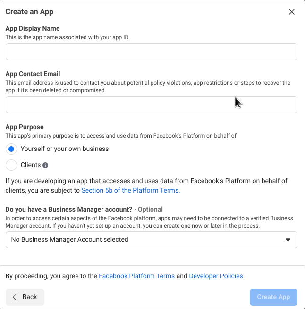The image size is (305, 309).
Task: Click the 'Create an App' dialog title
Action: tap(29, 12)
